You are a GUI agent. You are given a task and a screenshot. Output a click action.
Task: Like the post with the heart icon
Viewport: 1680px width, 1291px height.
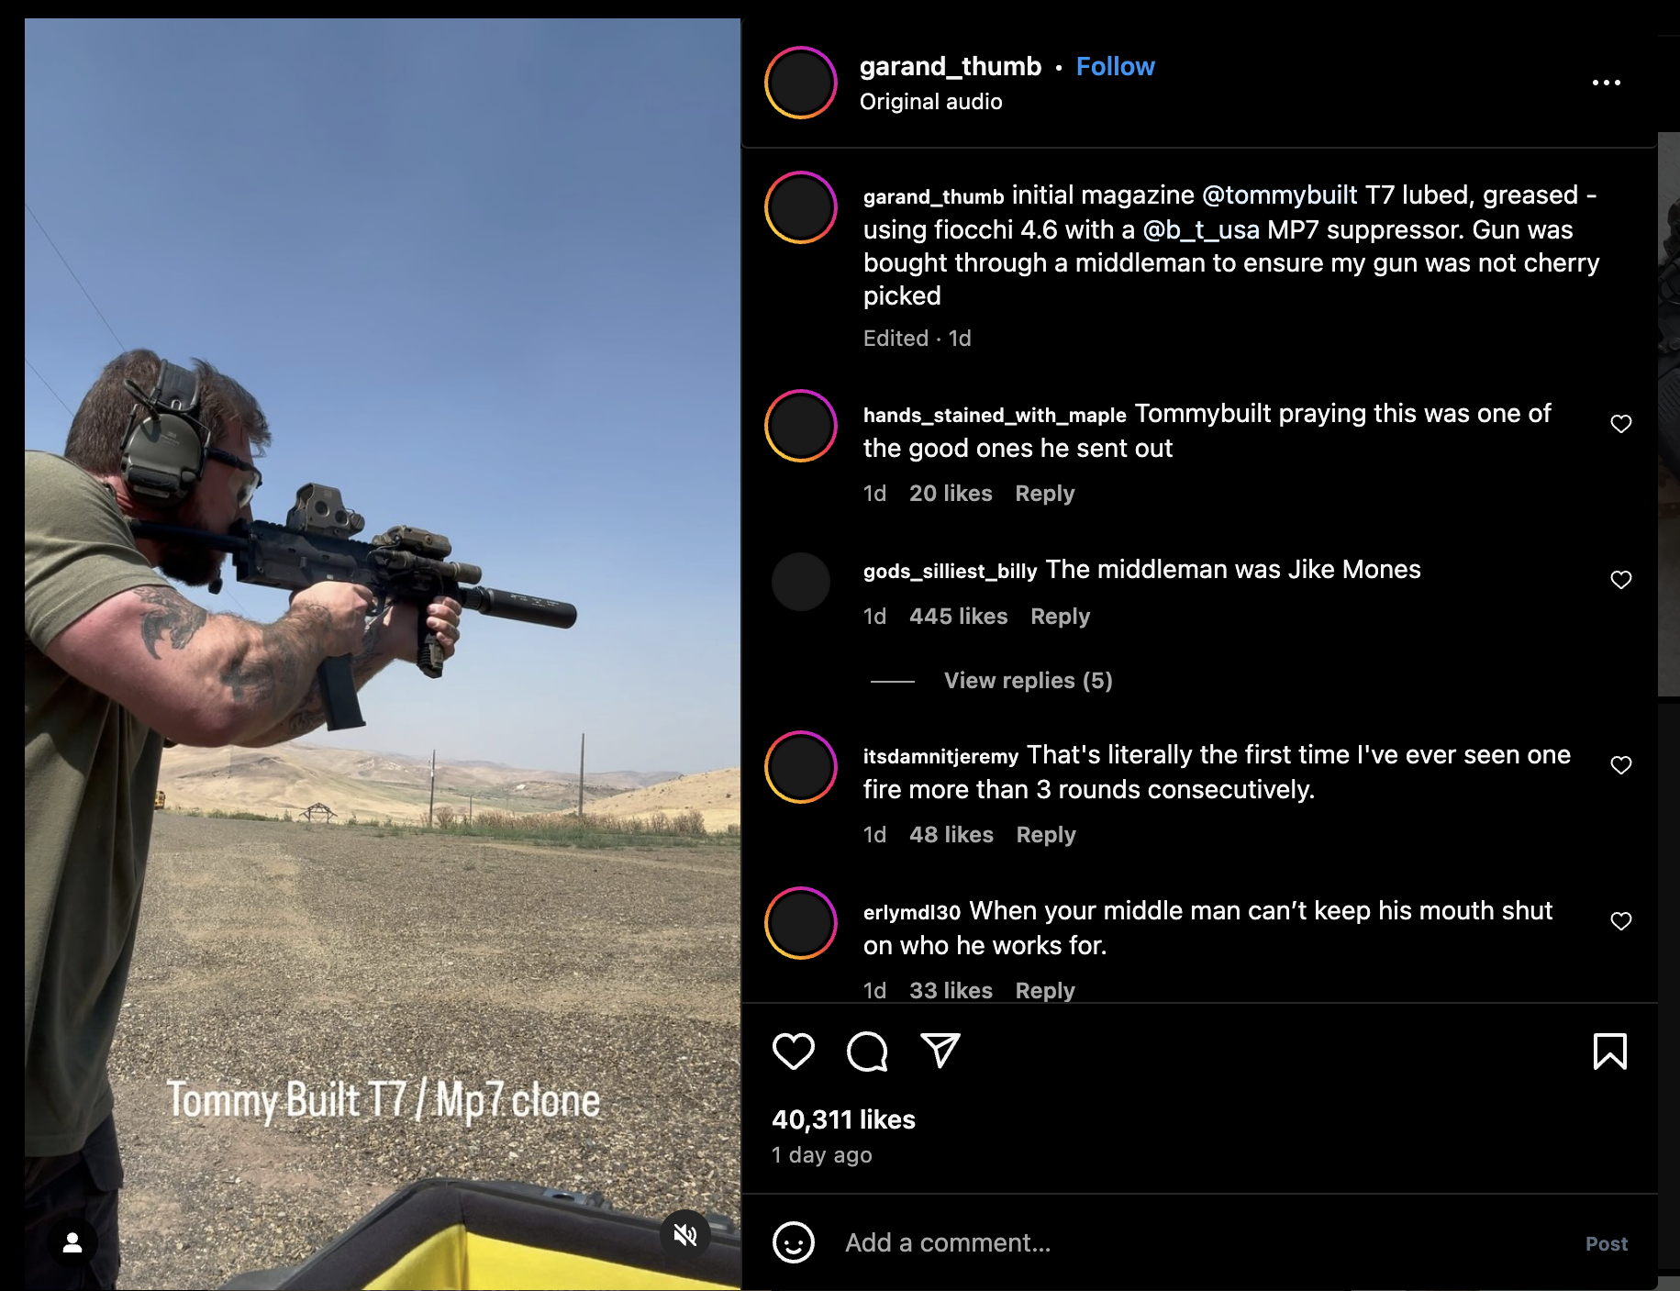[793, 1051]
